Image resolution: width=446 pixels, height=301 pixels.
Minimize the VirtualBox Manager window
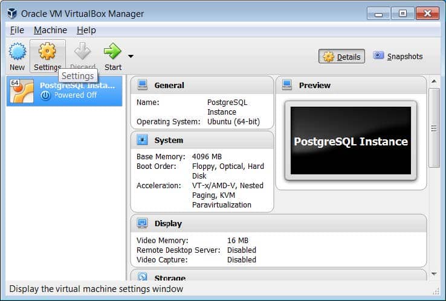pyautogui.click(x=378, y=13)
